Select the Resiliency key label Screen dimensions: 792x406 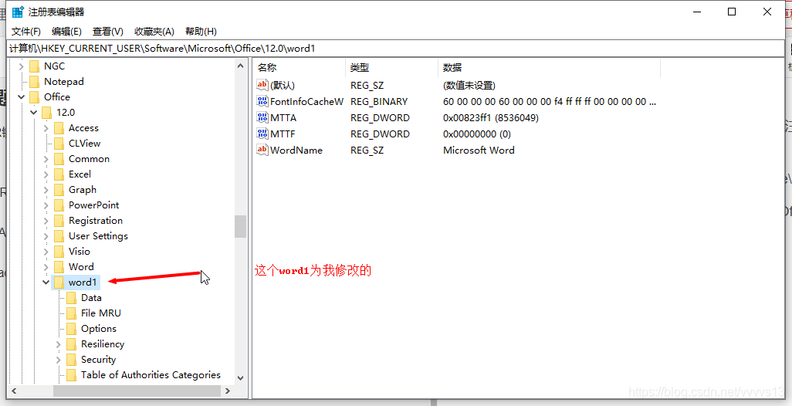tap(103, 344)
